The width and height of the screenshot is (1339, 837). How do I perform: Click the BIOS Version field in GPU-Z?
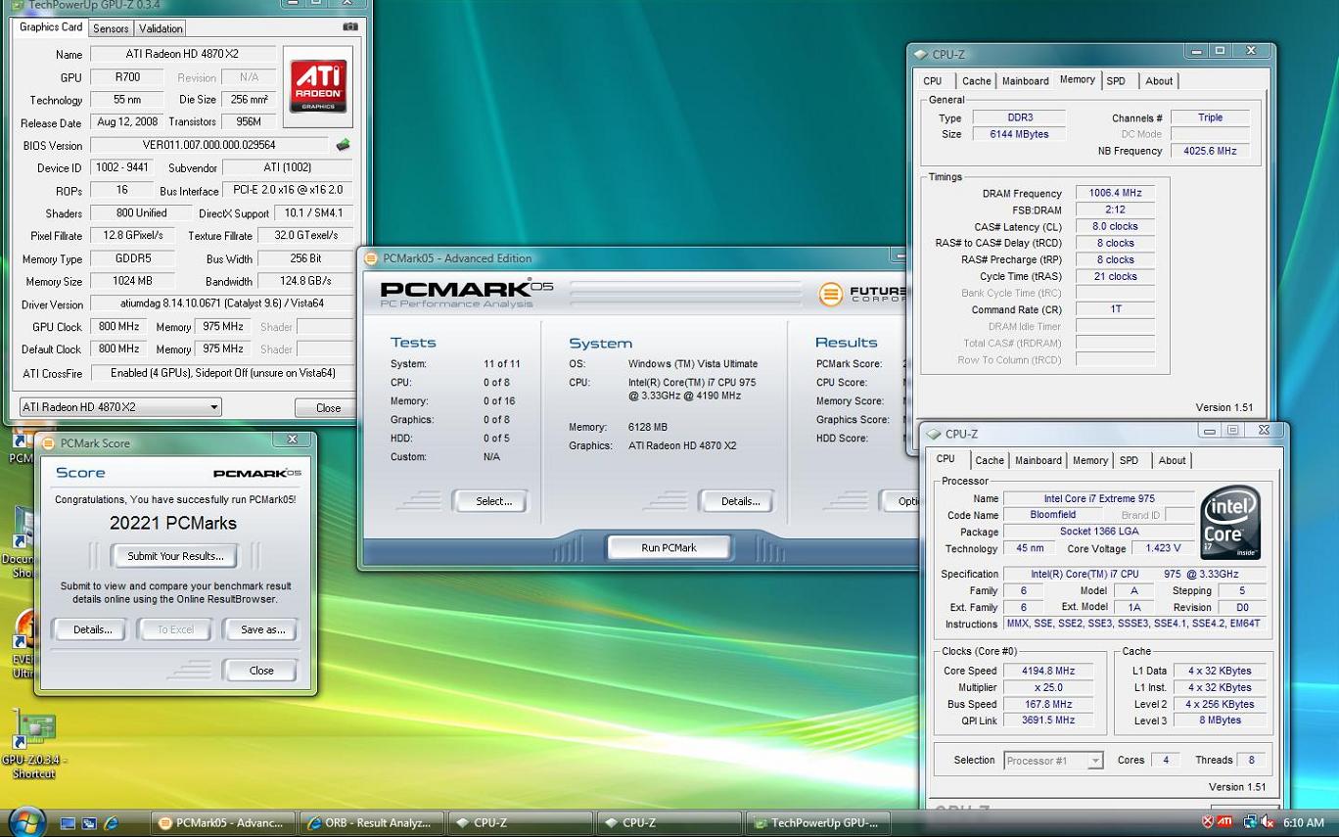tap(209, 145)
